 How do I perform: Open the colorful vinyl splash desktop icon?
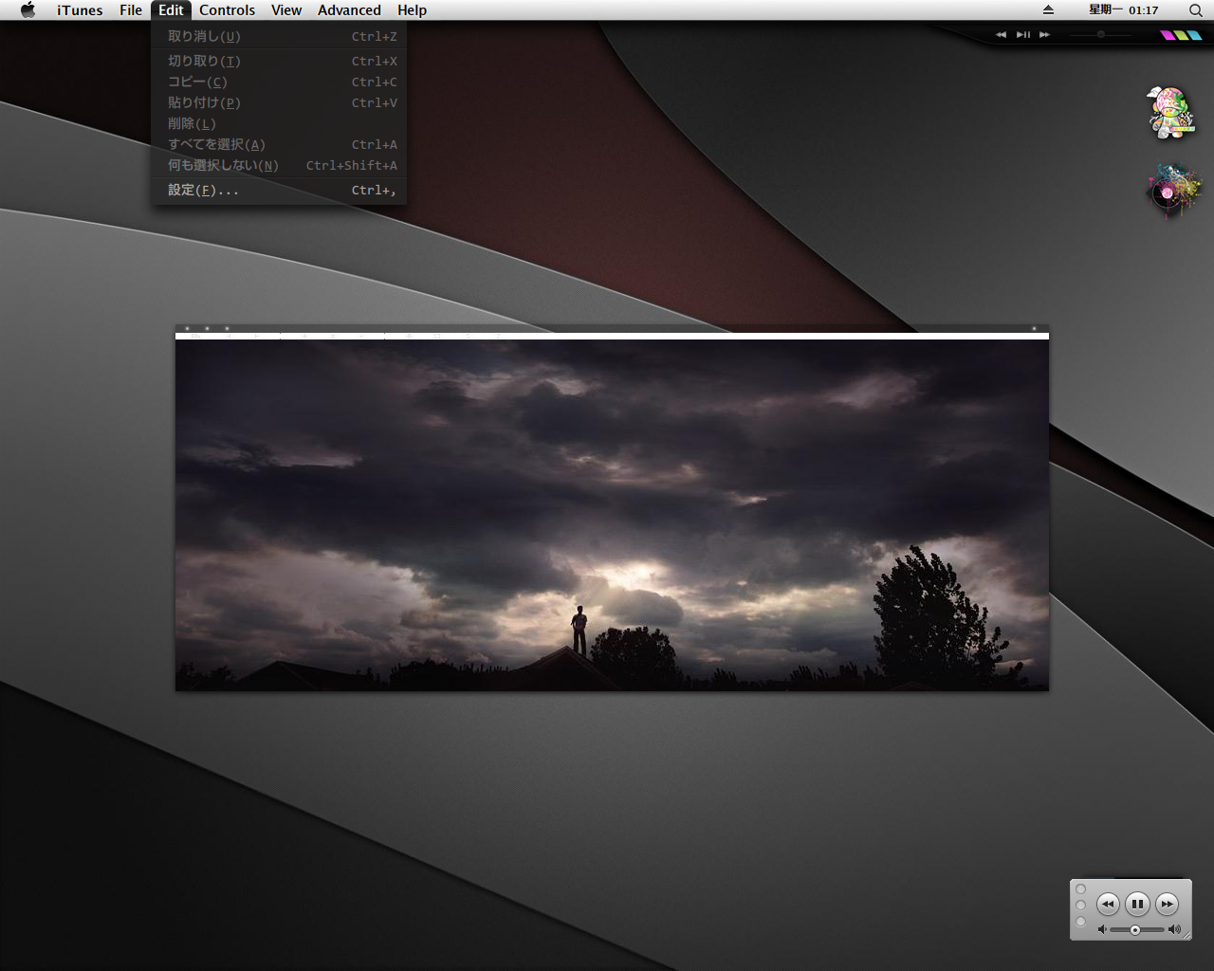[x=1174, y=190]
